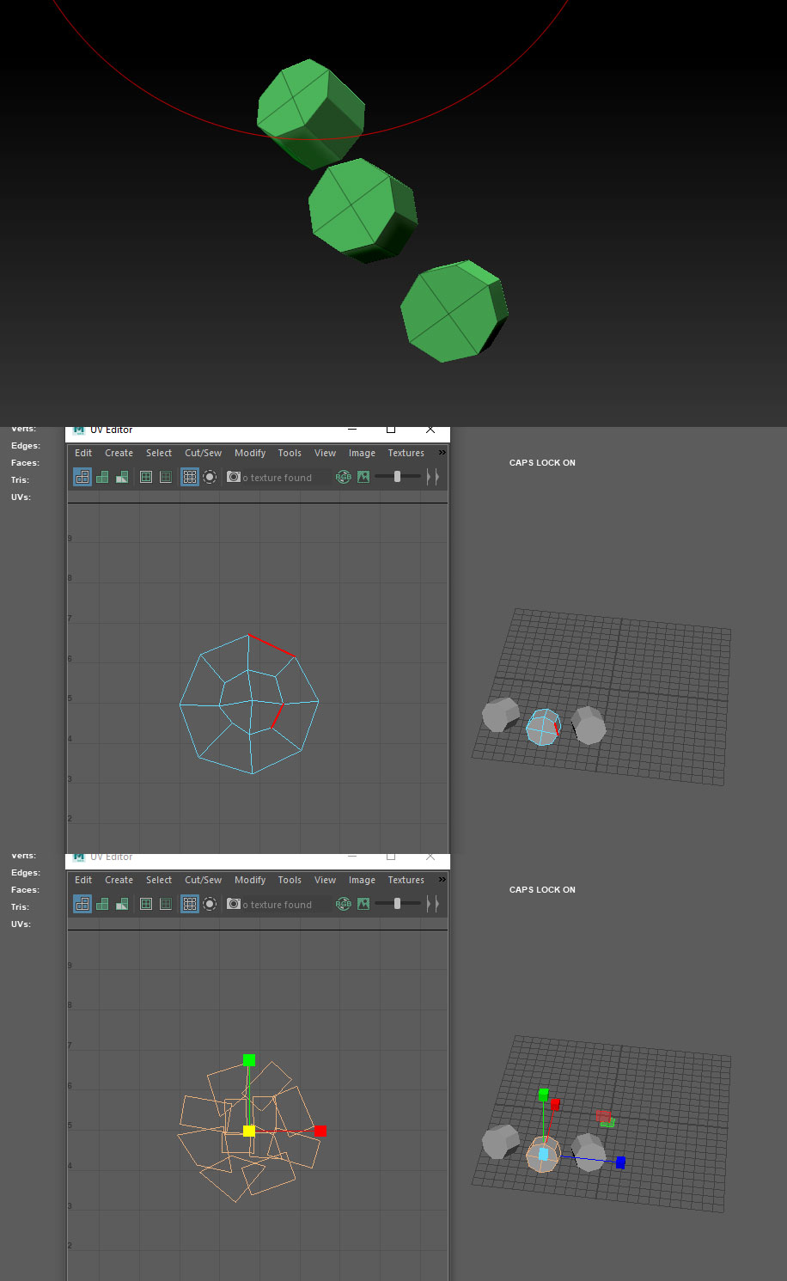Screen dimensions: 787x1281
Task: Click UV snapshot camera in the orange-shells UV Editor
Action: coord(234,904)
